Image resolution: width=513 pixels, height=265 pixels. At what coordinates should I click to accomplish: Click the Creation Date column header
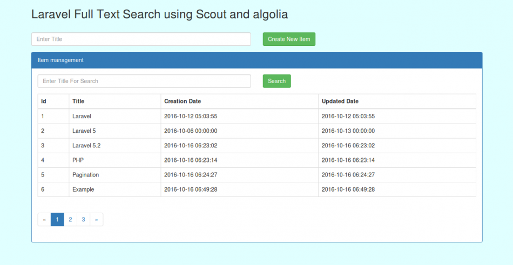coord(183,101)
